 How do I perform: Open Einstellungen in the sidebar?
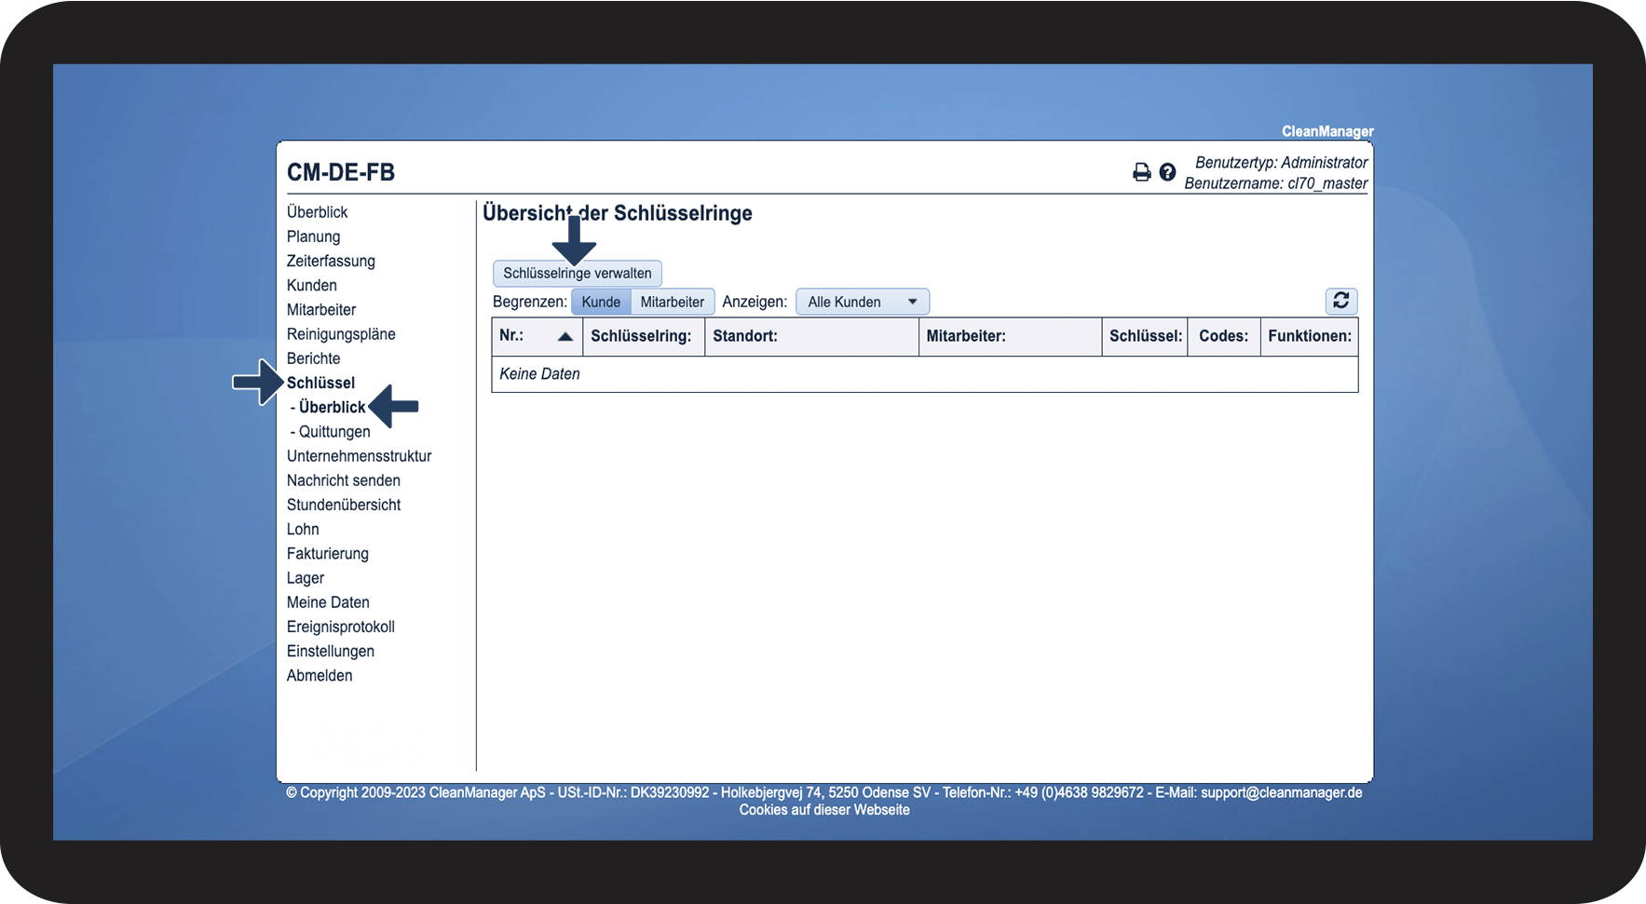coord(331,651)
